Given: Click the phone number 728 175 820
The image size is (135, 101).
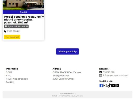Looking at the screenshot, I should click(x=109, y=72).
